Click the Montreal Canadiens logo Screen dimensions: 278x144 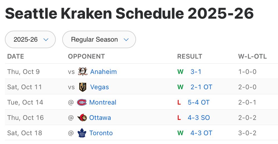[82, 102]
